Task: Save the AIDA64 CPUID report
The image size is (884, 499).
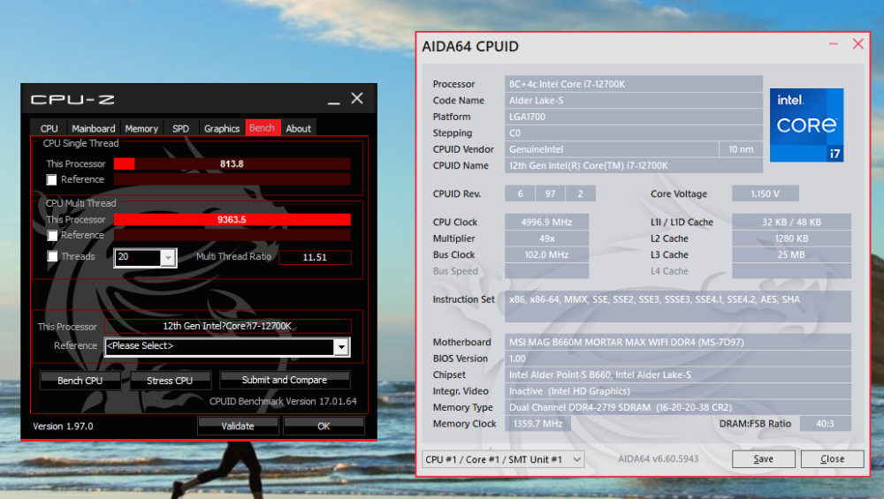Action: (x=764, y=459)
